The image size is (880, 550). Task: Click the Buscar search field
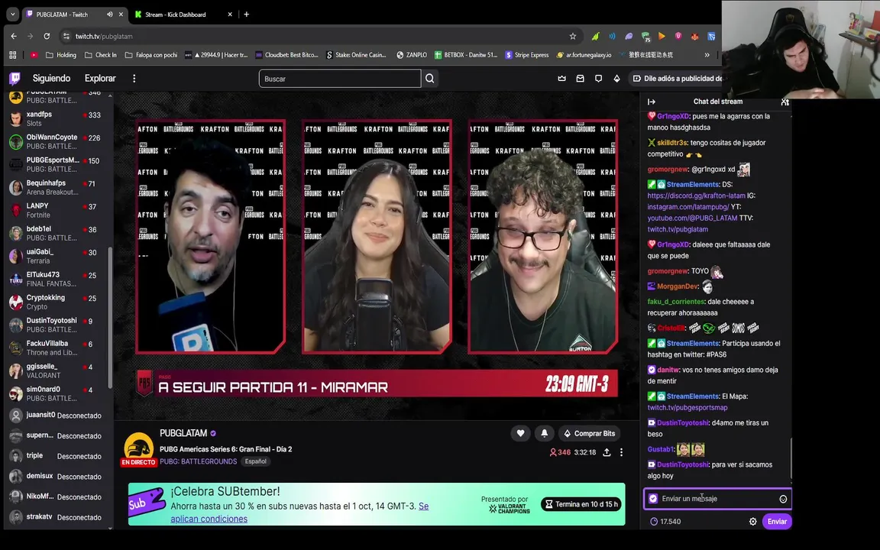tap(340, 79)
